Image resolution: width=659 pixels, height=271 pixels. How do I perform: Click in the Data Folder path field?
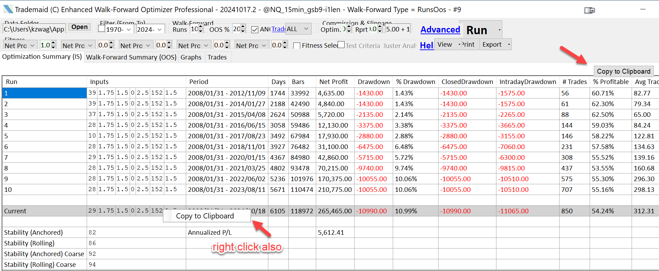coord(34,29)
